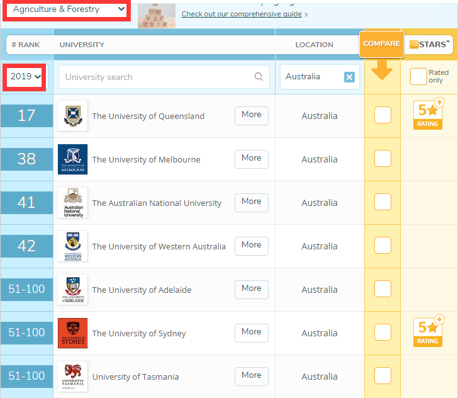The image size is (458, 398).
Task: Click the University of Queensland logo
Action: (72, 116)
